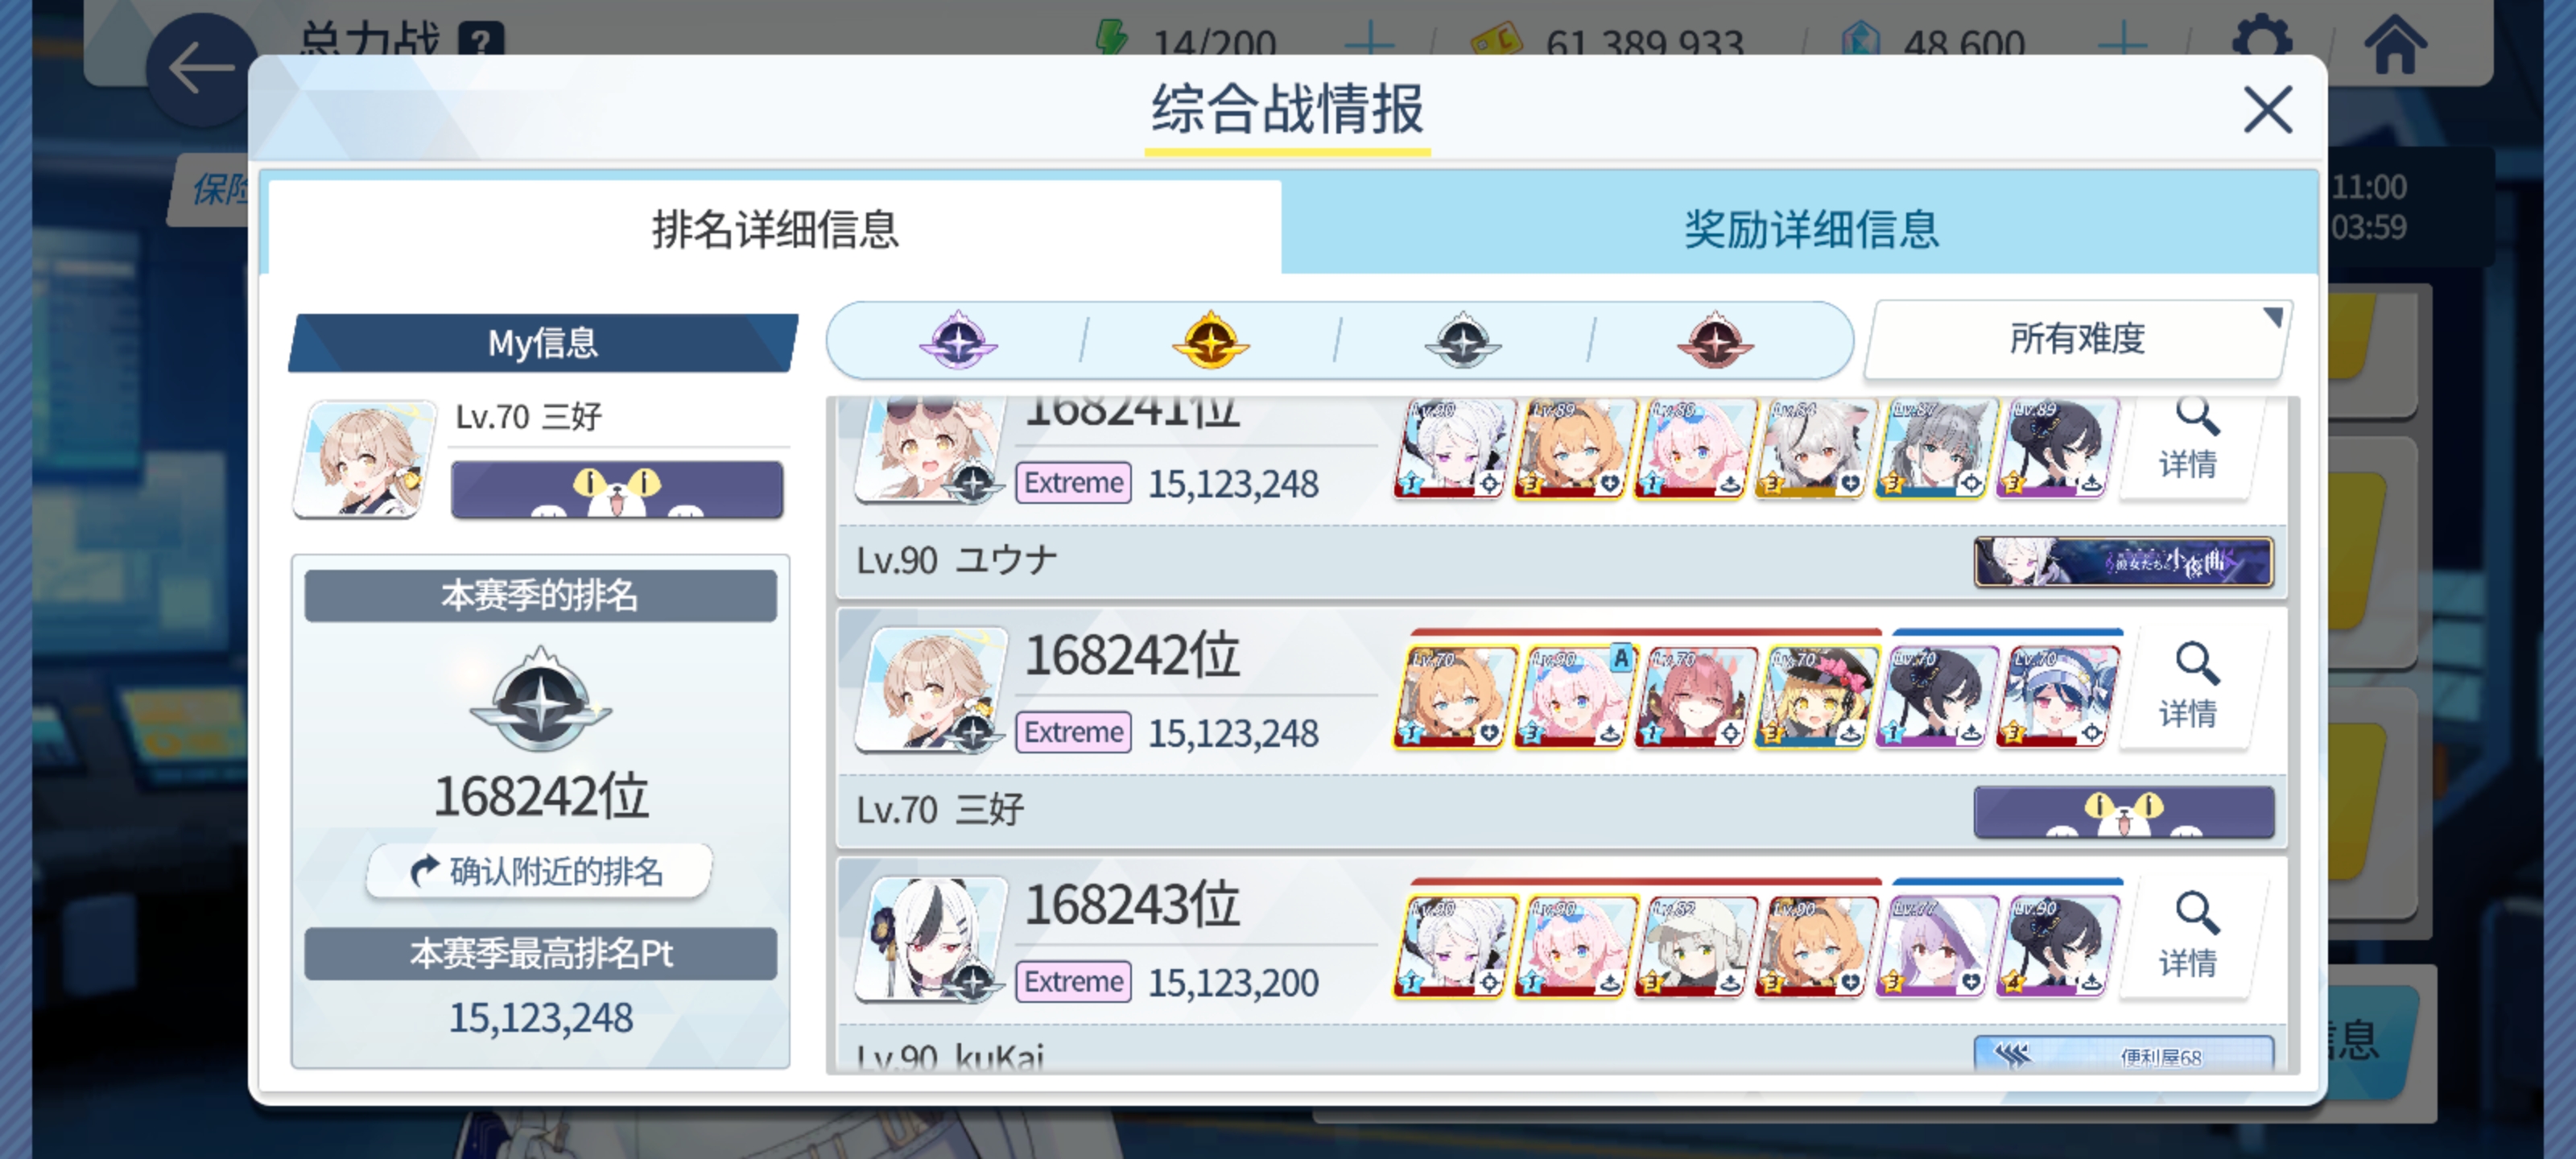Click 确认附近的排名 button
2576x1159 pixels.
(539, 871)
